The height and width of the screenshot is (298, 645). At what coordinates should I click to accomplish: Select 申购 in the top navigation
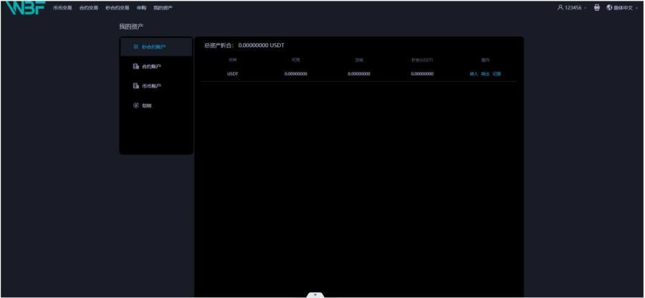coord(142,8)
